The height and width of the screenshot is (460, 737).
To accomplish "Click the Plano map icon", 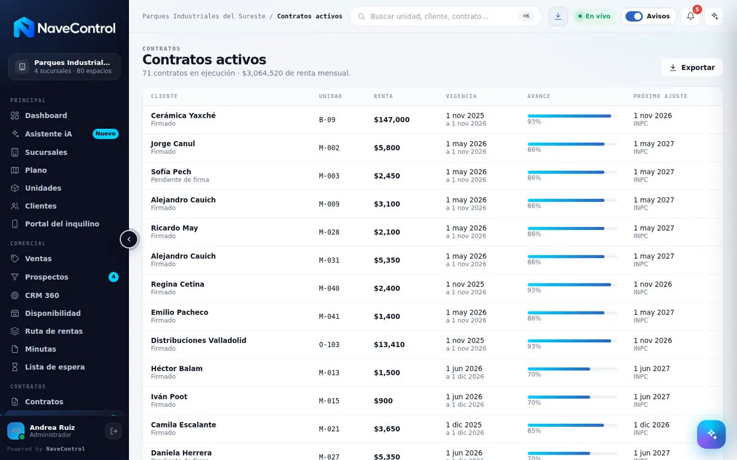I will pyautogui.click(x=15, y=170).
